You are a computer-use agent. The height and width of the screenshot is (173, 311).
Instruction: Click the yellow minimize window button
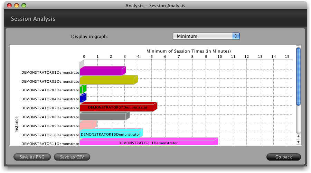(16, 6)
